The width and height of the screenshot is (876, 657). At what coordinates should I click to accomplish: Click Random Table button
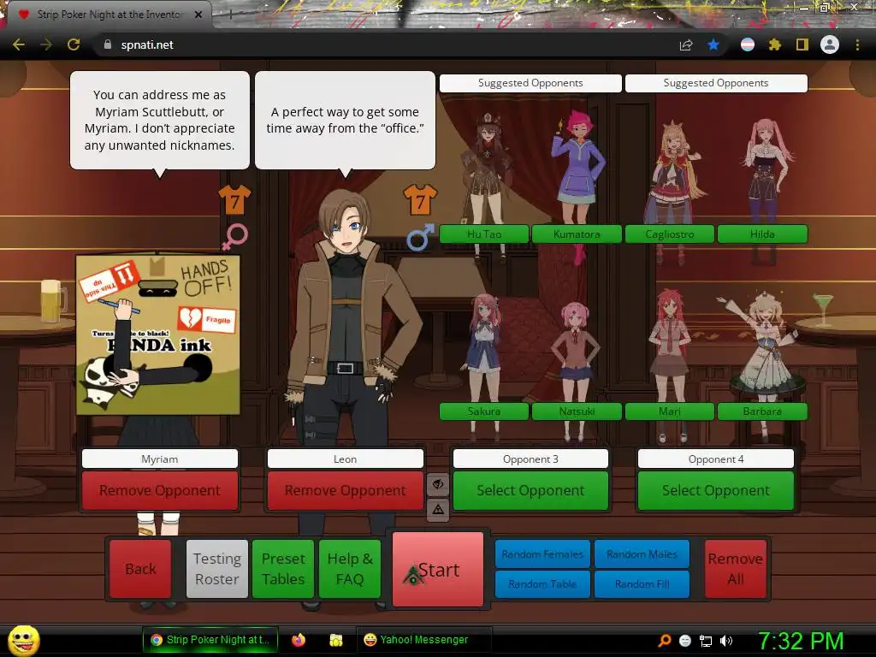tap(542, 583)
